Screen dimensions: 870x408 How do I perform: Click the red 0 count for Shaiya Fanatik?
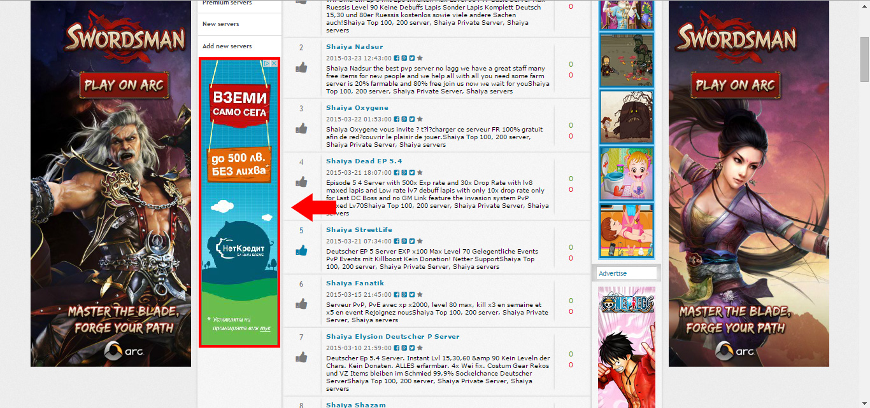point(571,311)
